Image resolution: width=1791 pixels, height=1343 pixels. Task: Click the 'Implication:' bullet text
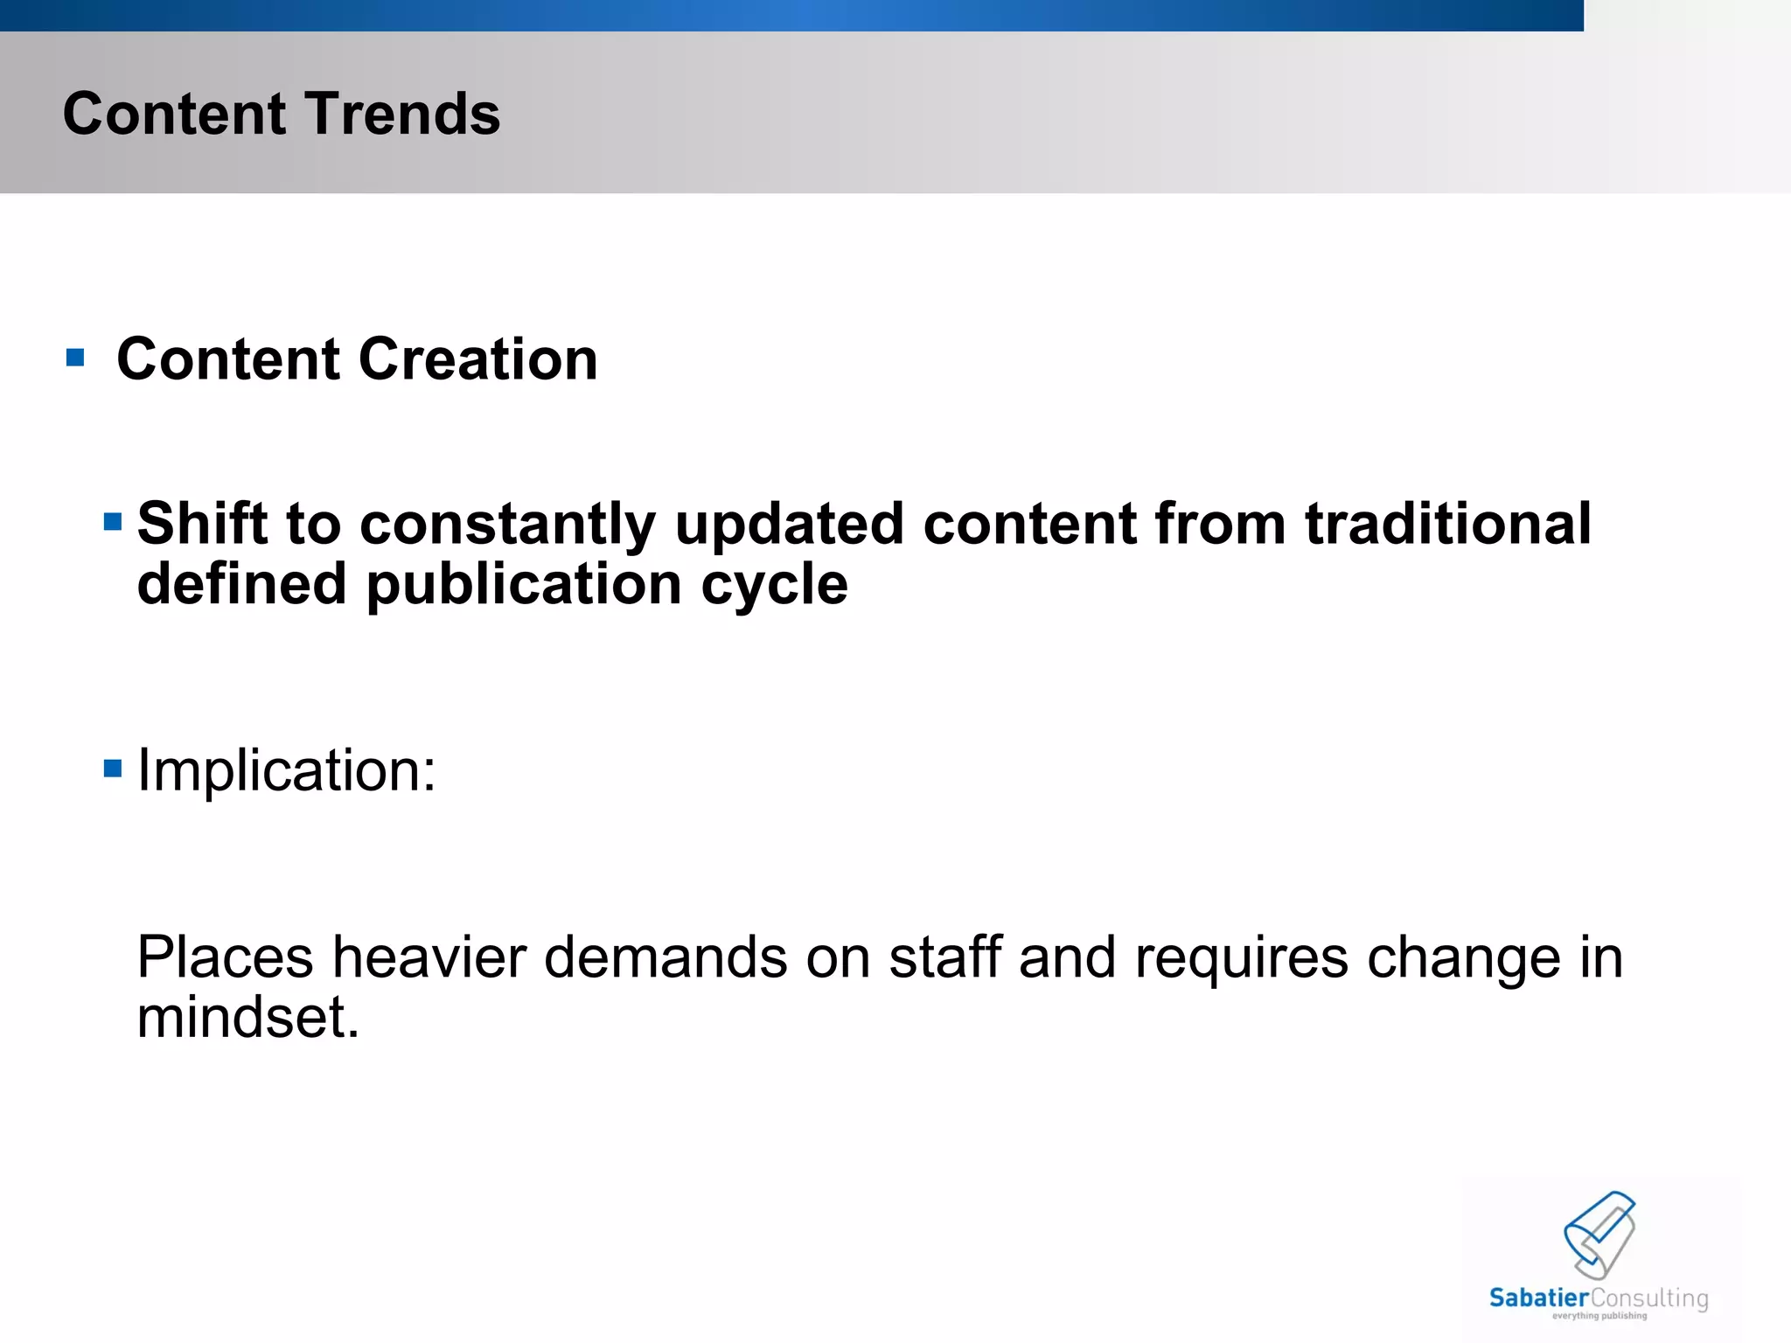[287, 770]
